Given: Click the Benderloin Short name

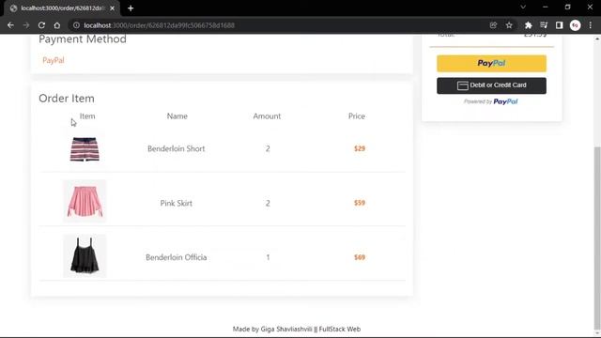Looking at the screenshot, I should pos(177,148).
